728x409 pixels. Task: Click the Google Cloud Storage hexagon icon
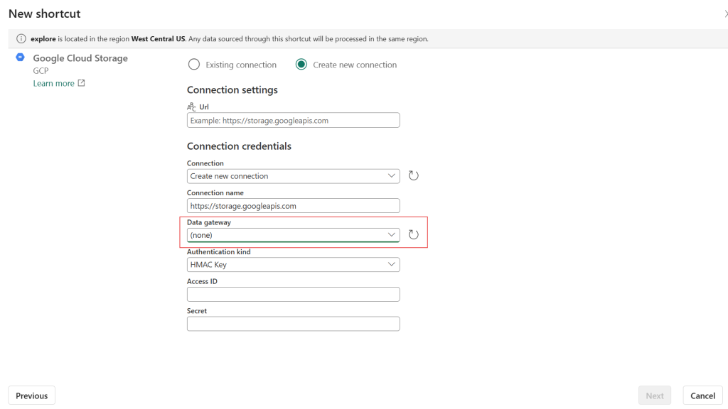pyautogui.click(x=20, y=57)
